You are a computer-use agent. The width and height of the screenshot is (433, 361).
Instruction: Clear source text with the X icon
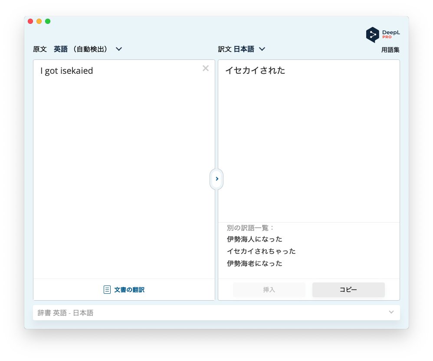tap(206, 68)
